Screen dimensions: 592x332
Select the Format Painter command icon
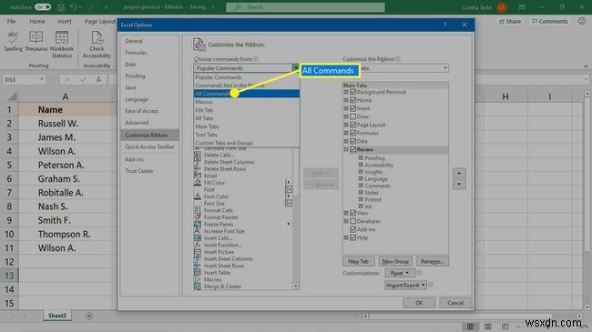tap(198, 217)
